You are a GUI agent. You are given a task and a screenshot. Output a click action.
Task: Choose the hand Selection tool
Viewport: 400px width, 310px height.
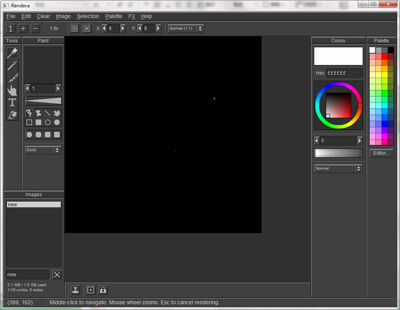tap(12, 90)
